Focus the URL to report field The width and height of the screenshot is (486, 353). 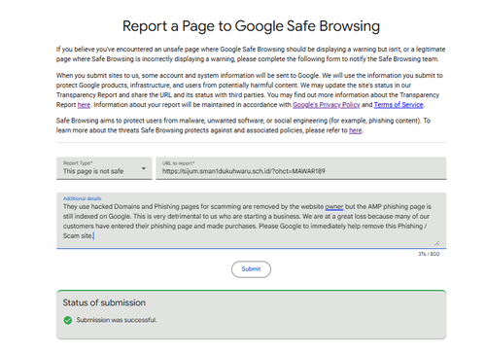click(x=301, y=168)
